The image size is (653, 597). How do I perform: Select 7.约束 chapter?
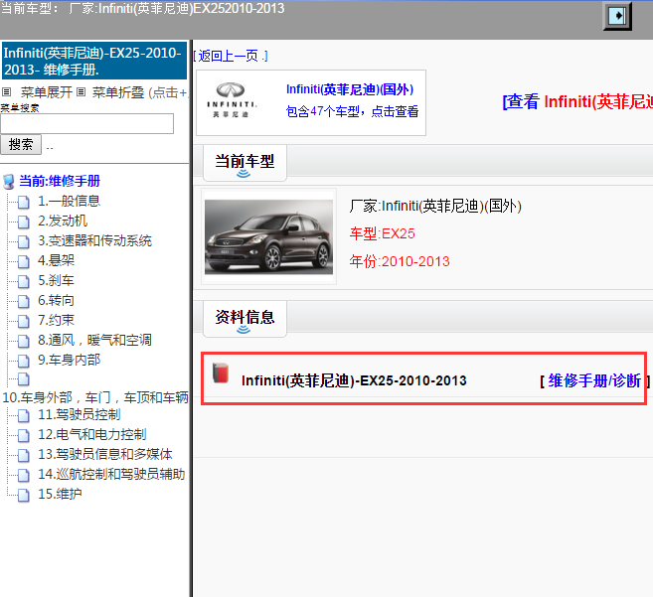(57, 320)
